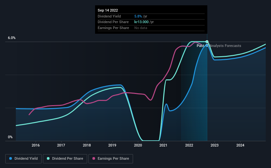Viewport: 271px width, 168px height.
Task: Click the No data earnings value
Action: (141, 28)
